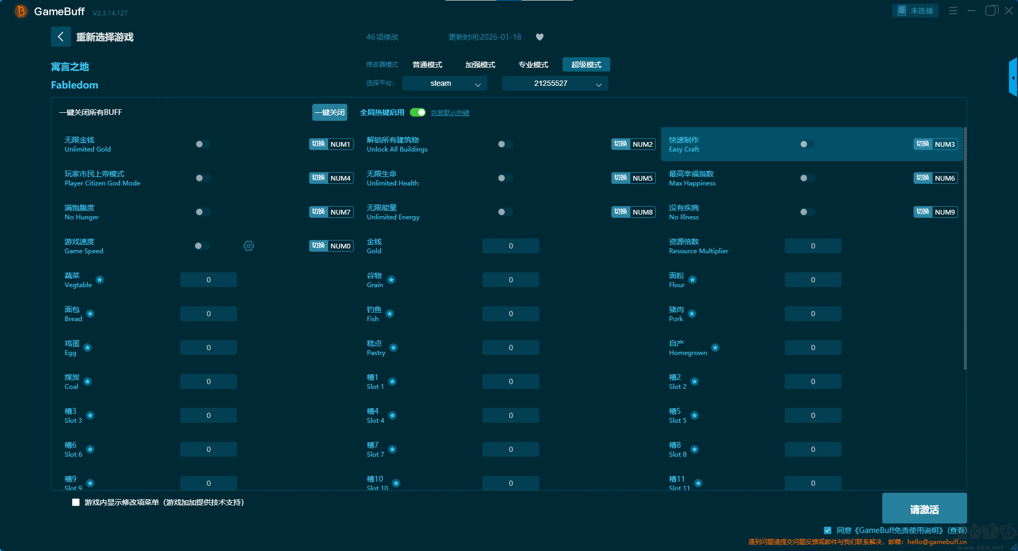Expand the collapsed right side panel tab
The image size is (1018, 551).
point(1013,78)
